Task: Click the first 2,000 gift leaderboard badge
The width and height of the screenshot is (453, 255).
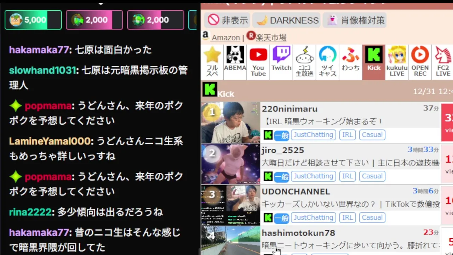Action: pos(94,20)
